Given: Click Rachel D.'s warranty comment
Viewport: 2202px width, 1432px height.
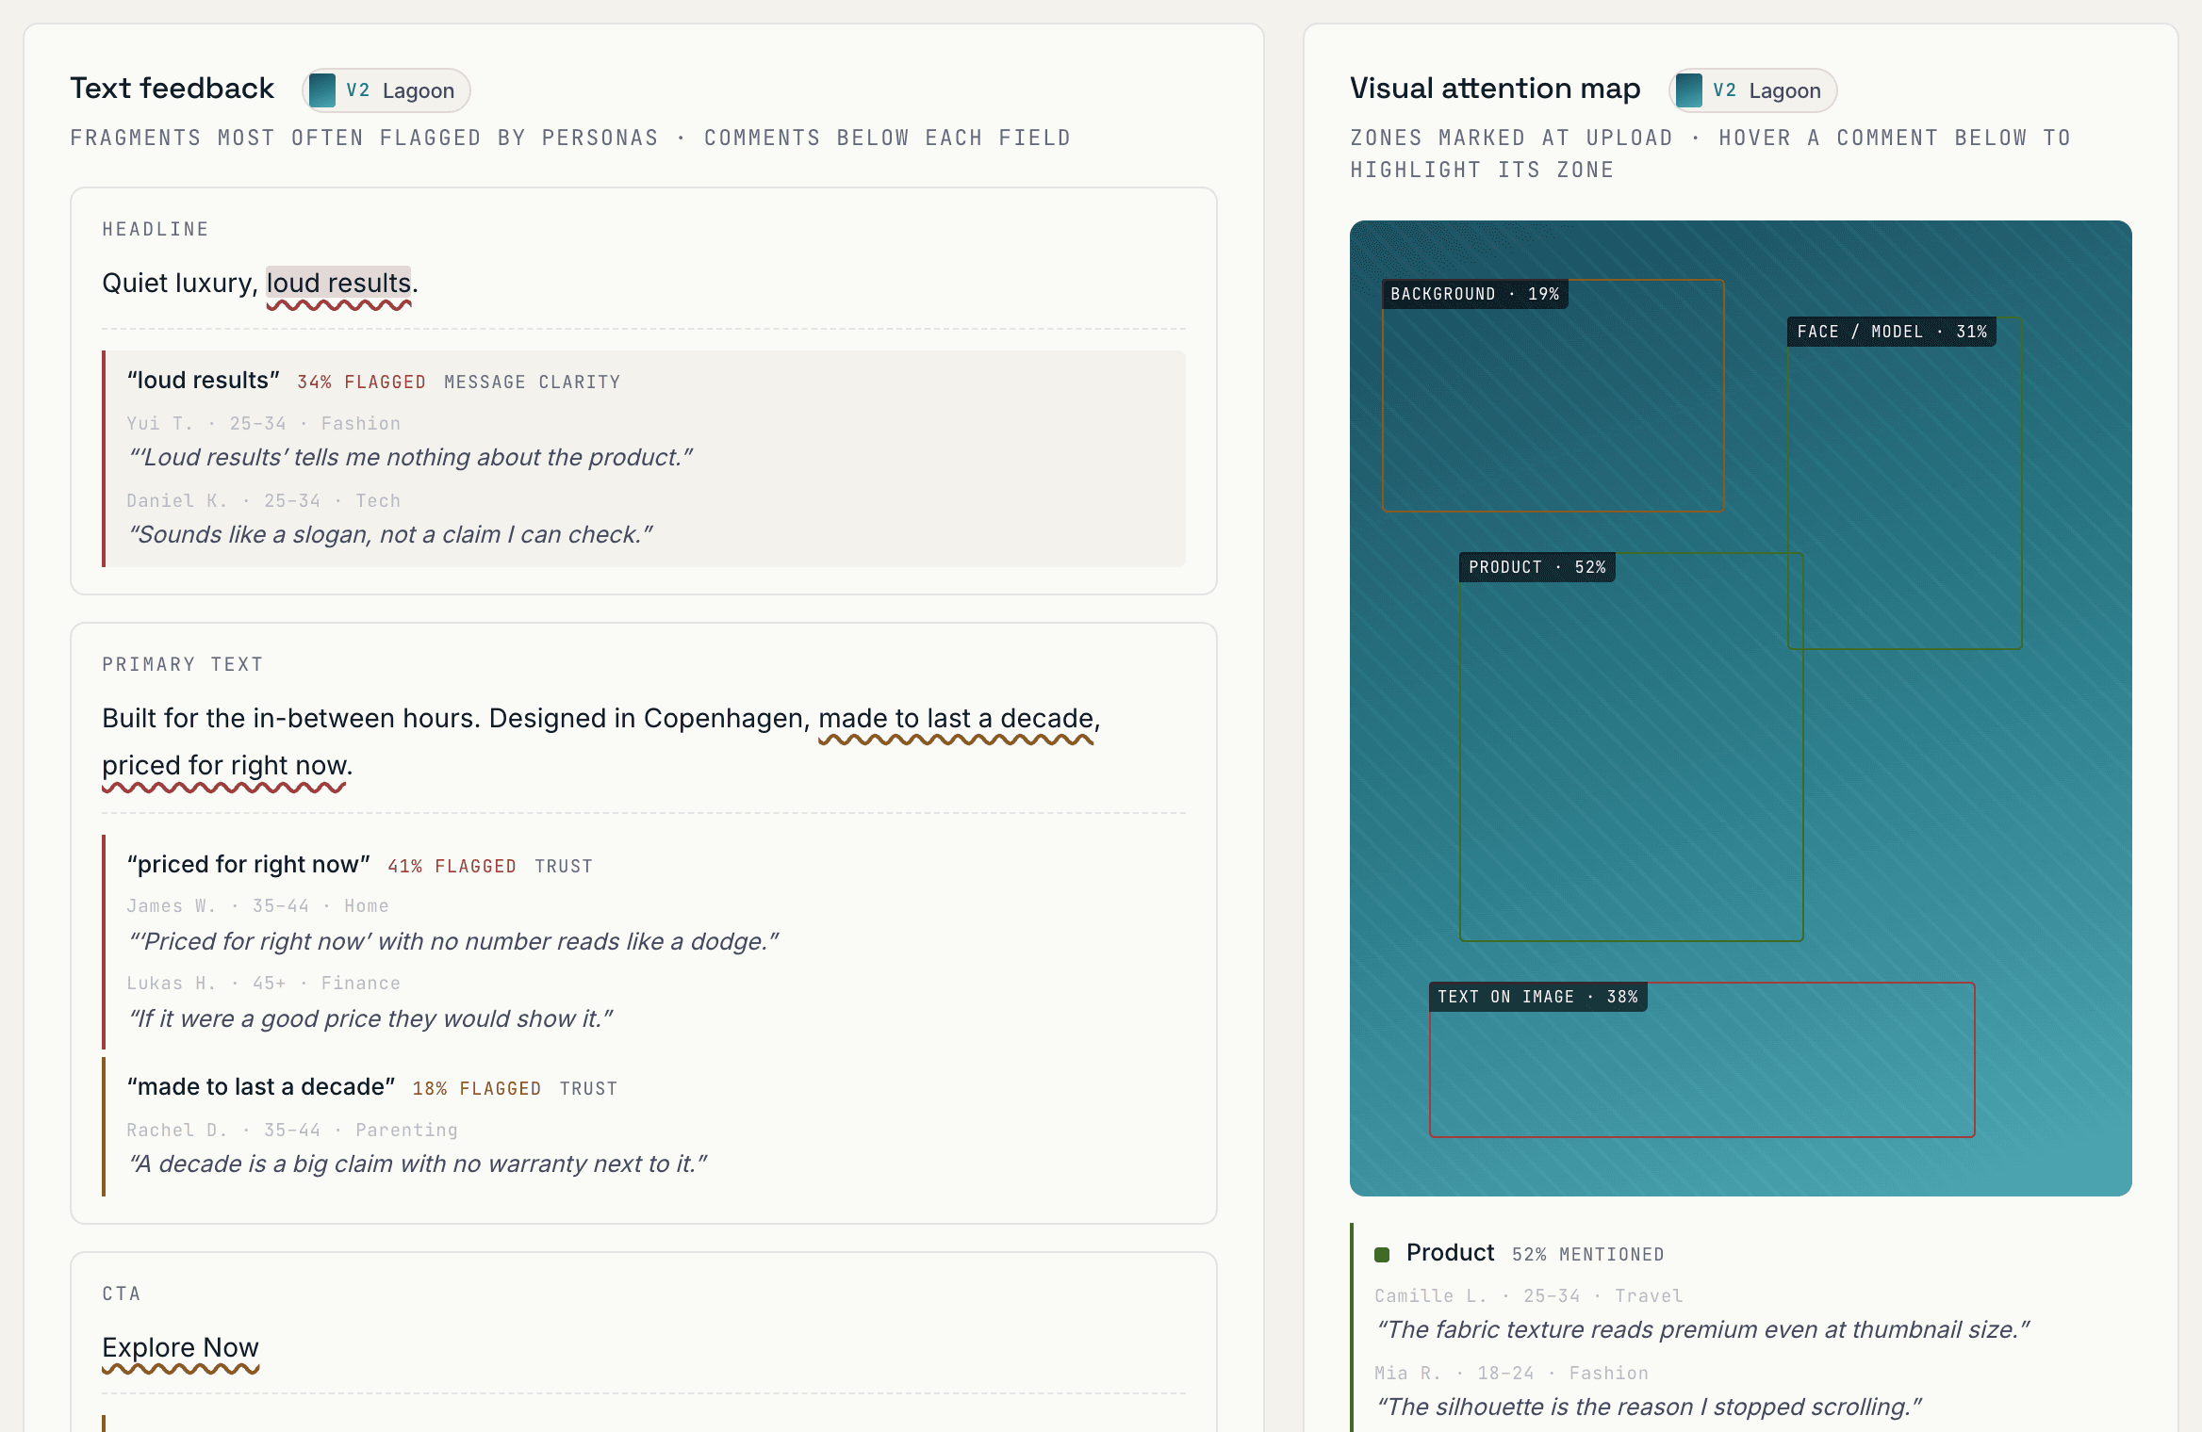Looking at the screenshot, I should click(x=418, y=1163).
